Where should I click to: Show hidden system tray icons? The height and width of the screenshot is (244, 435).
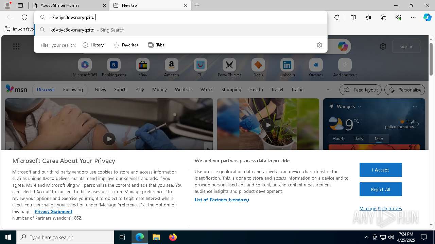tap(366, 237)
